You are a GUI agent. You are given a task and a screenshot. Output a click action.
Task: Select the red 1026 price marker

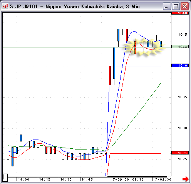pos(180,153)
